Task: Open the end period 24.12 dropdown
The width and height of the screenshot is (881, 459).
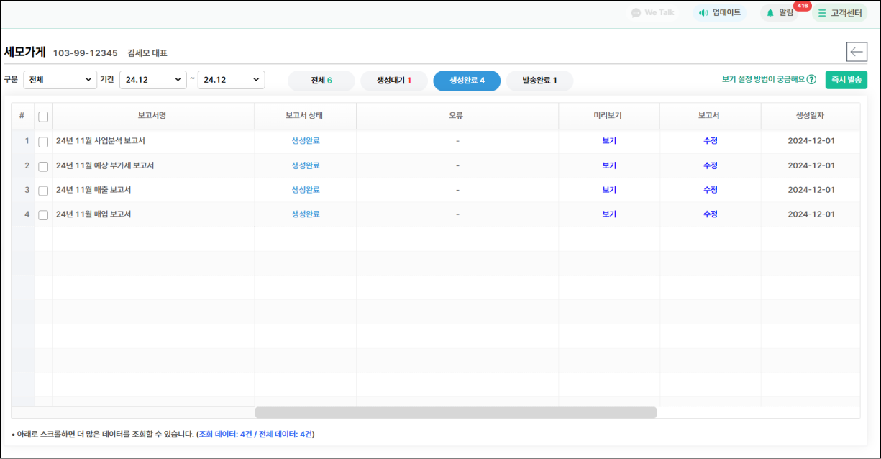Action: [231, 80]
